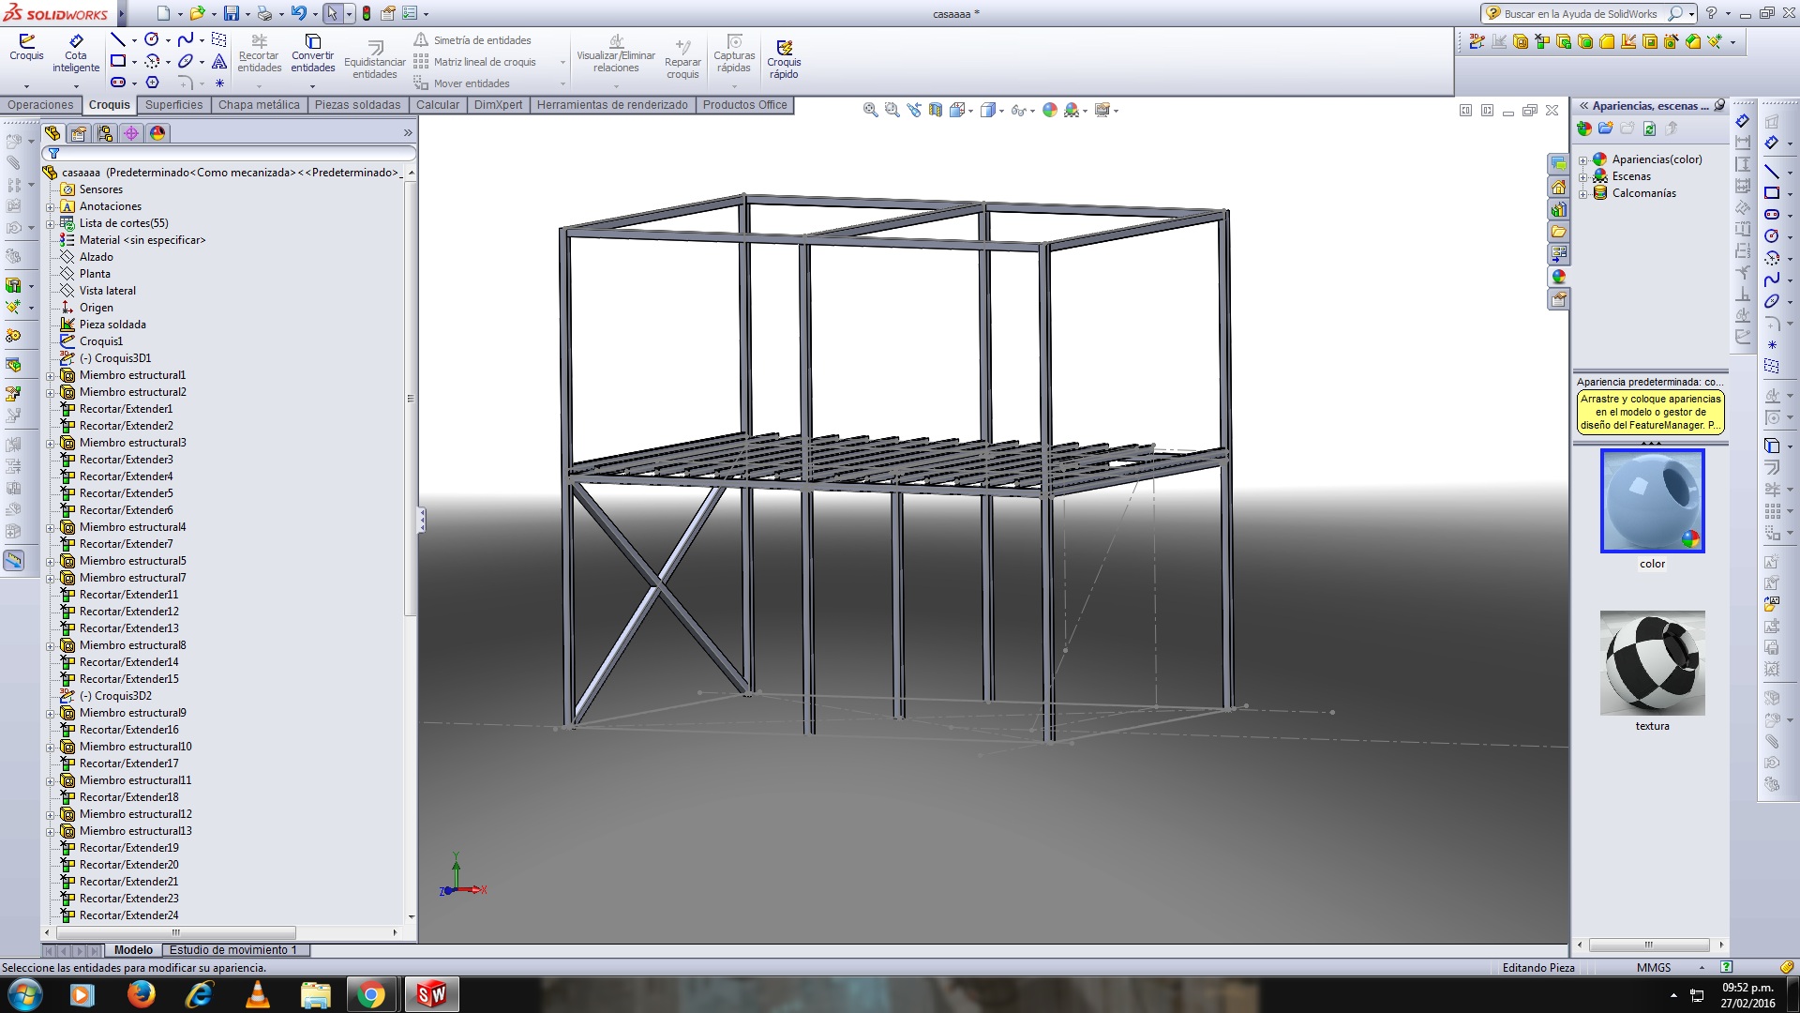
Task: Click the SolidWorks help search field
Action: 1581,14
